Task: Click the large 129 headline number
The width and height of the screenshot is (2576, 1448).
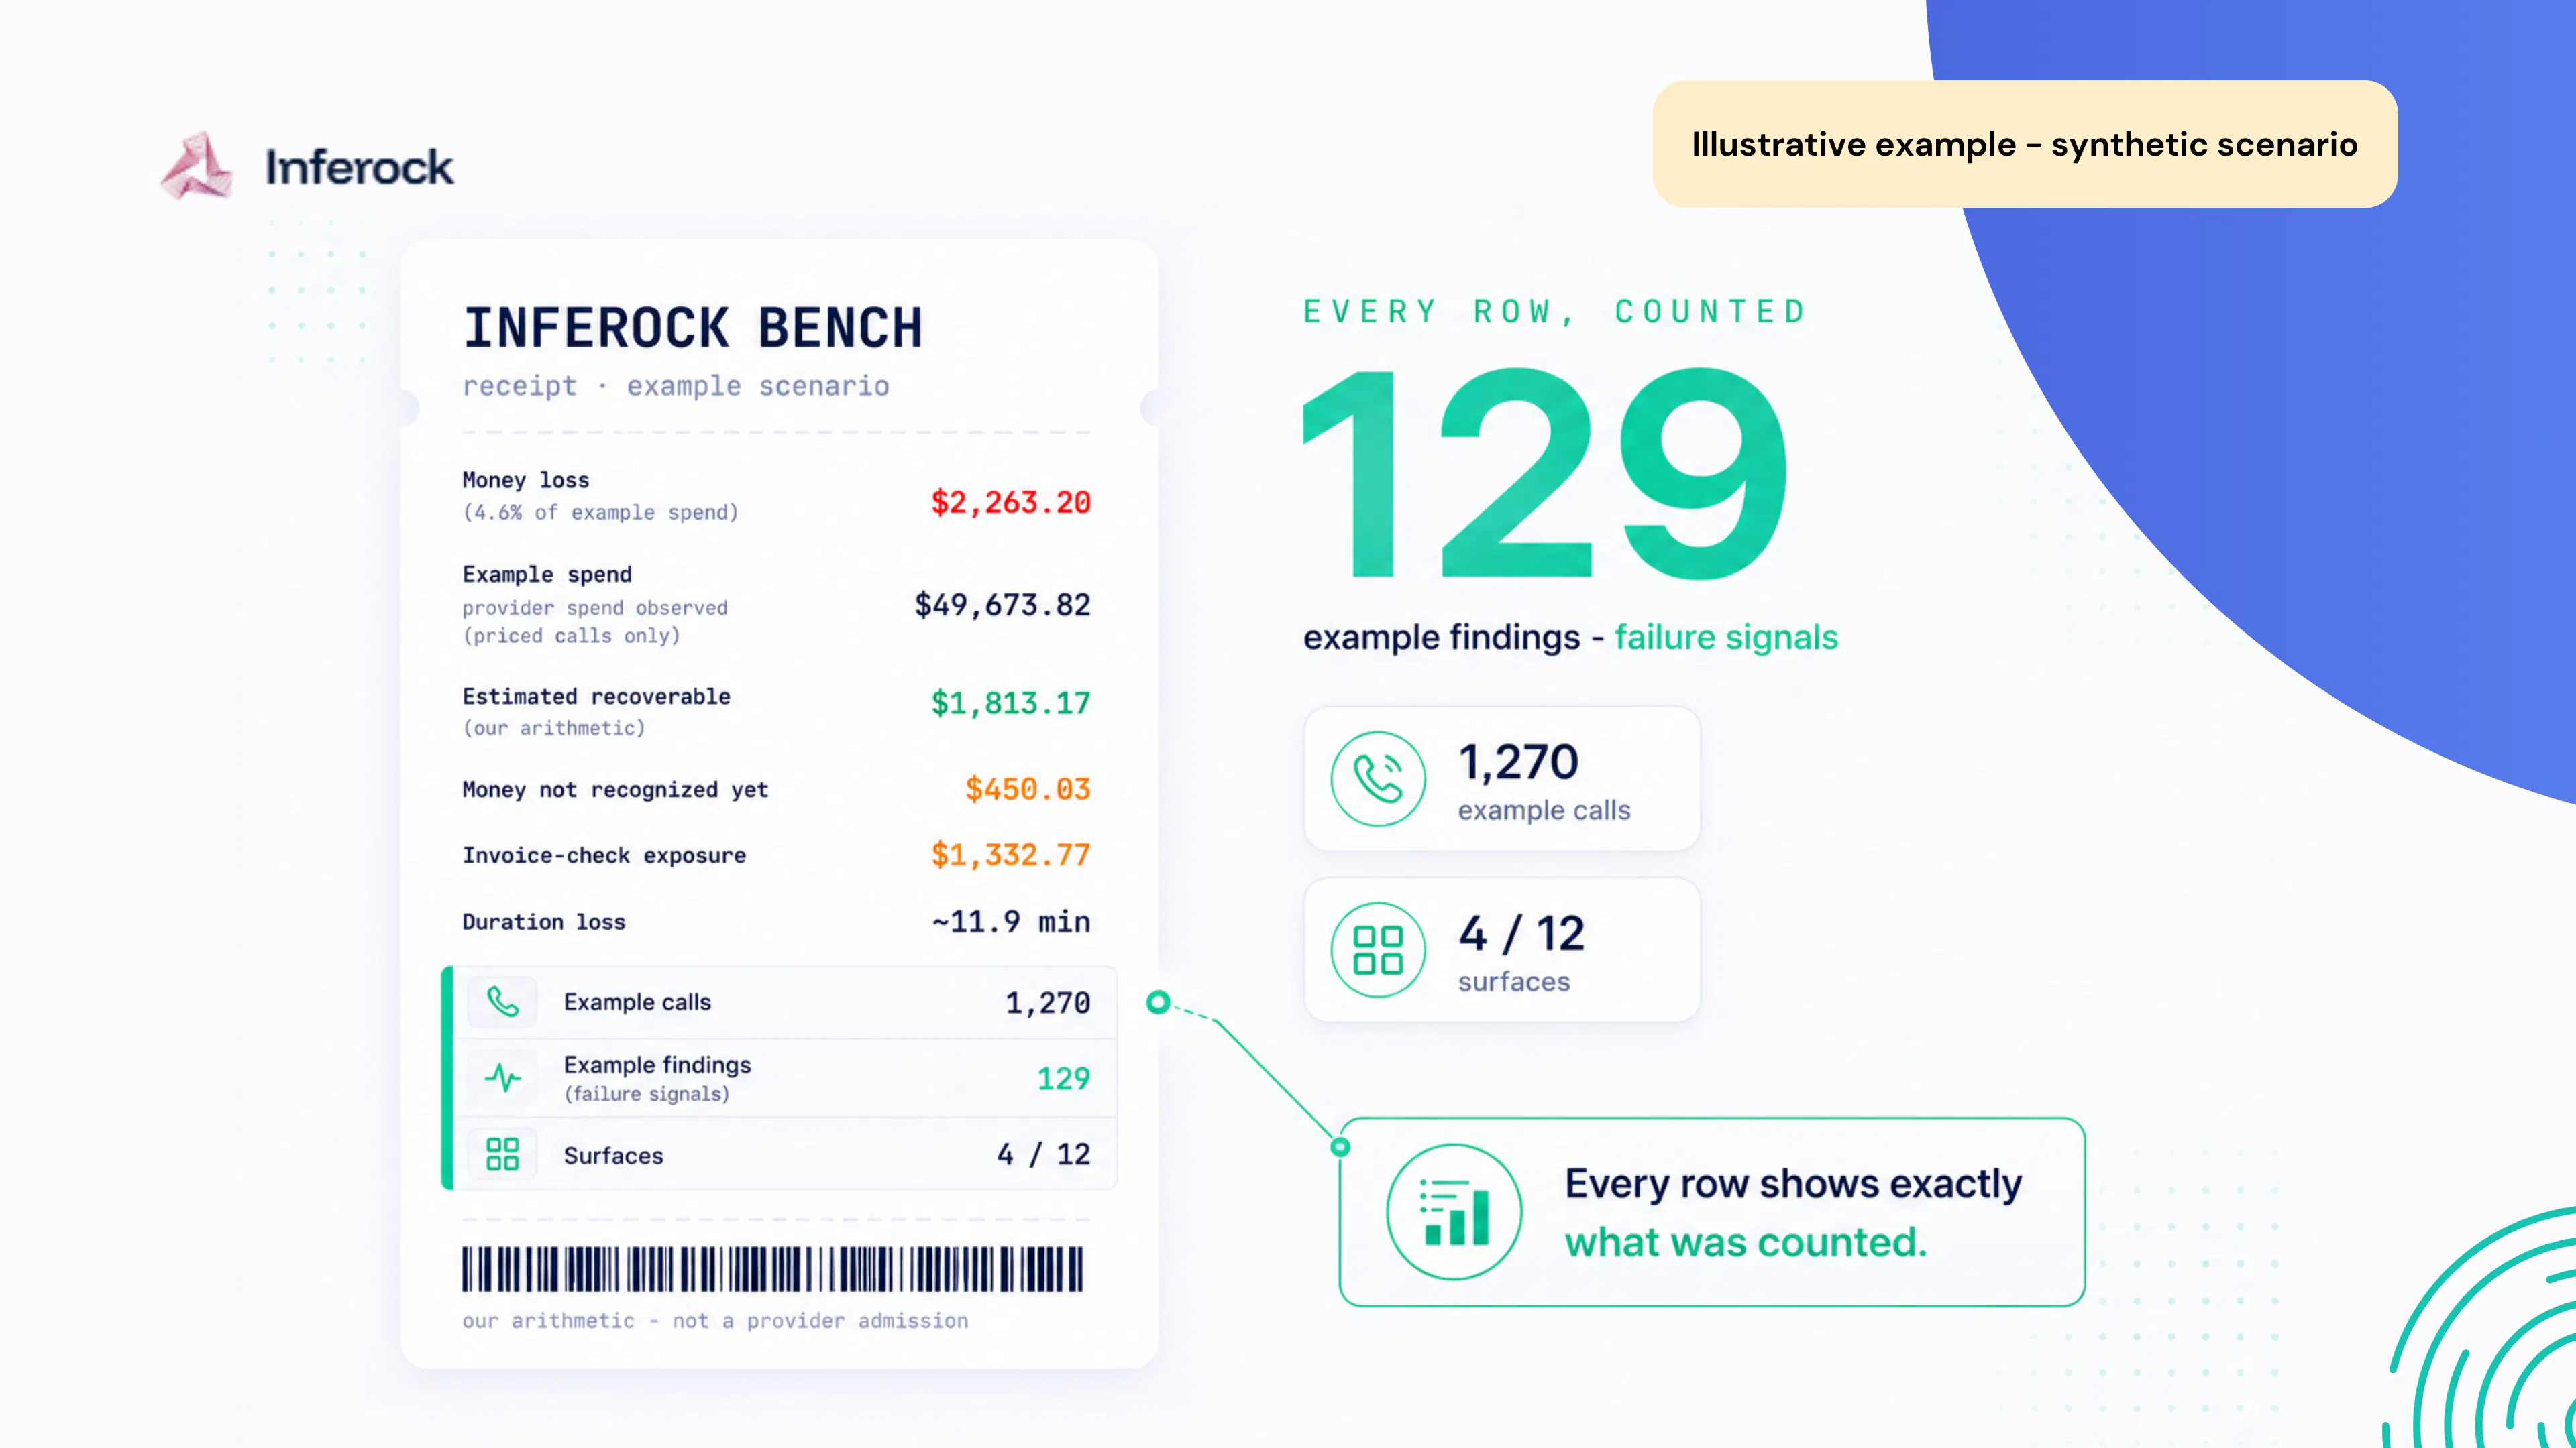Action: tap(1545, 473)
